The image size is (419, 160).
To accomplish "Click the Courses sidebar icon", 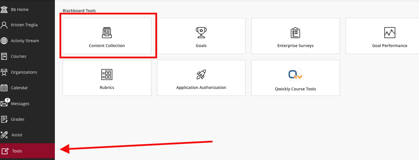I will point(4,56).
